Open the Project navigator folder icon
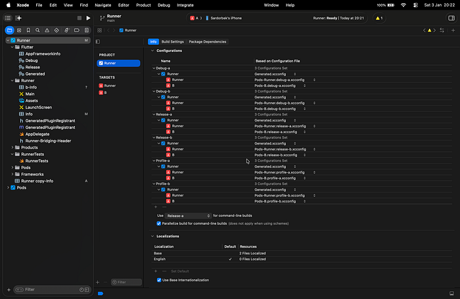 tap(9, 30)
